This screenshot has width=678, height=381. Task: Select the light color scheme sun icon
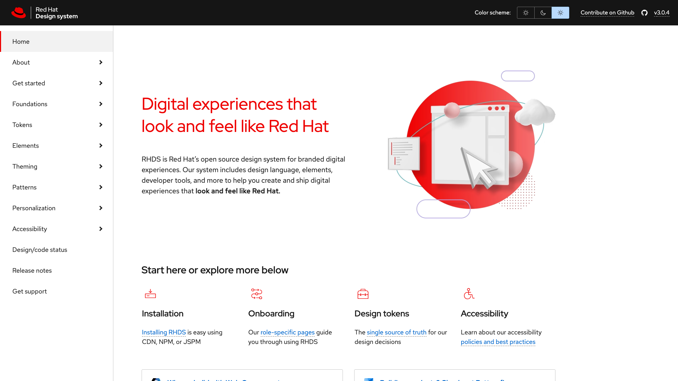(525, 12)
